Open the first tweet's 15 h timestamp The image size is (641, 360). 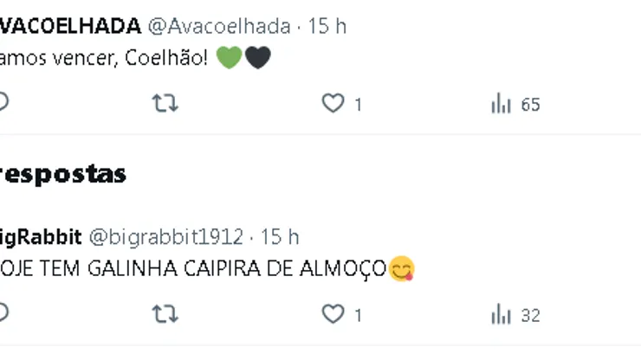pyautogui.click(x=327, y=27)
